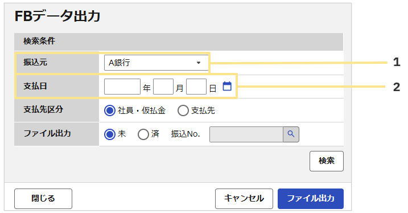Image resolution: width=408 pixels, height=213 pixels.
Task: Click the 閉じる button
Action: [43, 199]
